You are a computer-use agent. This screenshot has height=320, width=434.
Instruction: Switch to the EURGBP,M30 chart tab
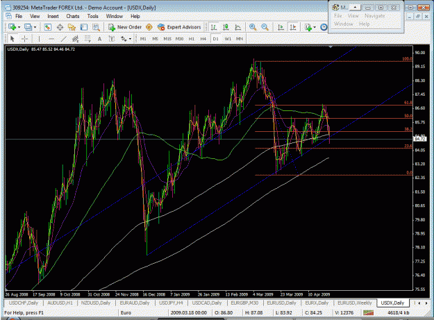[244, 303]
